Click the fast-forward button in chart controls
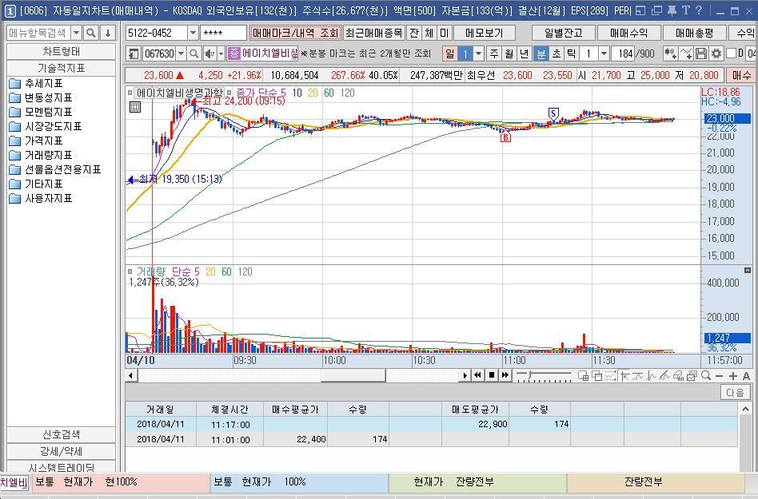Viewport: 758px width, 499px height. pos(505,375)
